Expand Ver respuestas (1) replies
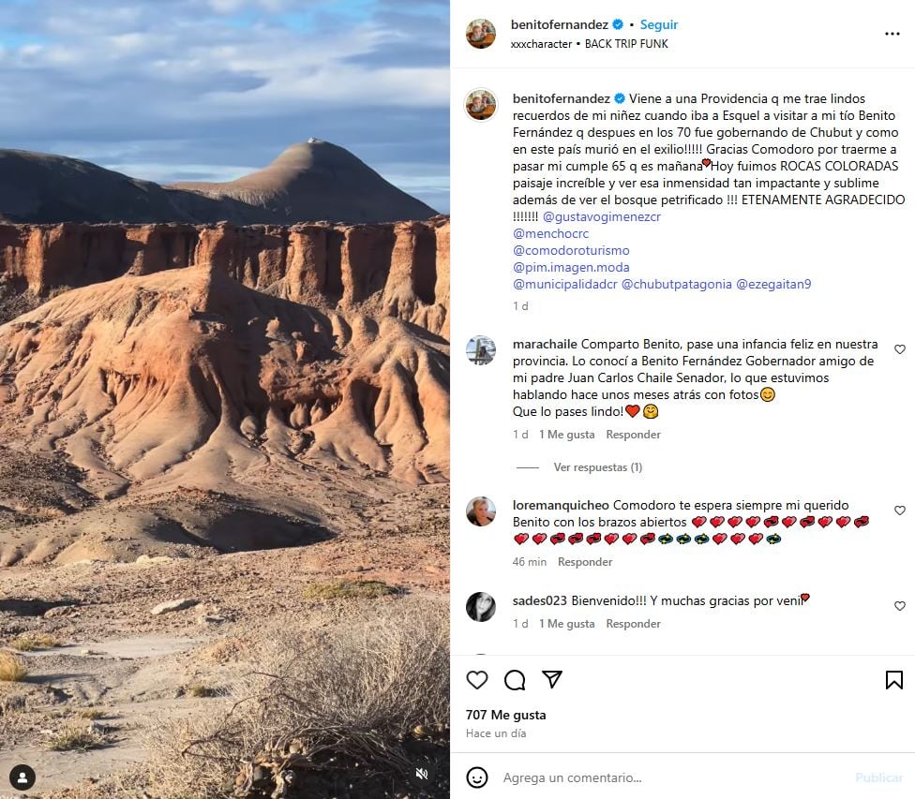The width and height of the screenshot is (915, 799). [x=597, y=467]
